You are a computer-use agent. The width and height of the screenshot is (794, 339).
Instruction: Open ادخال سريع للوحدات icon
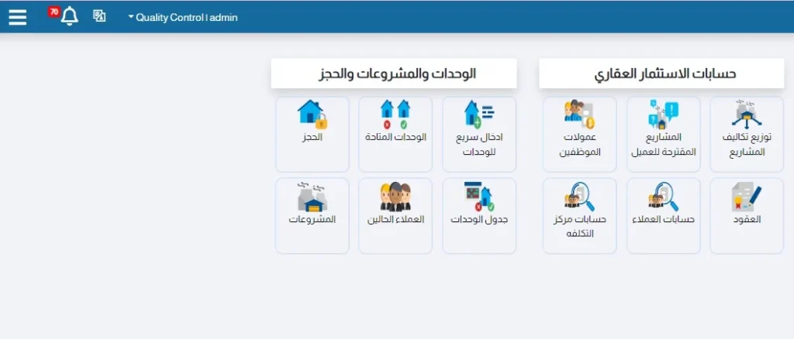click(479, 115)
